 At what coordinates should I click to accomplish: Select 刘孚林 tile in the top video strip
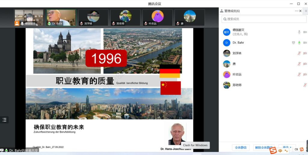point(93,18)
